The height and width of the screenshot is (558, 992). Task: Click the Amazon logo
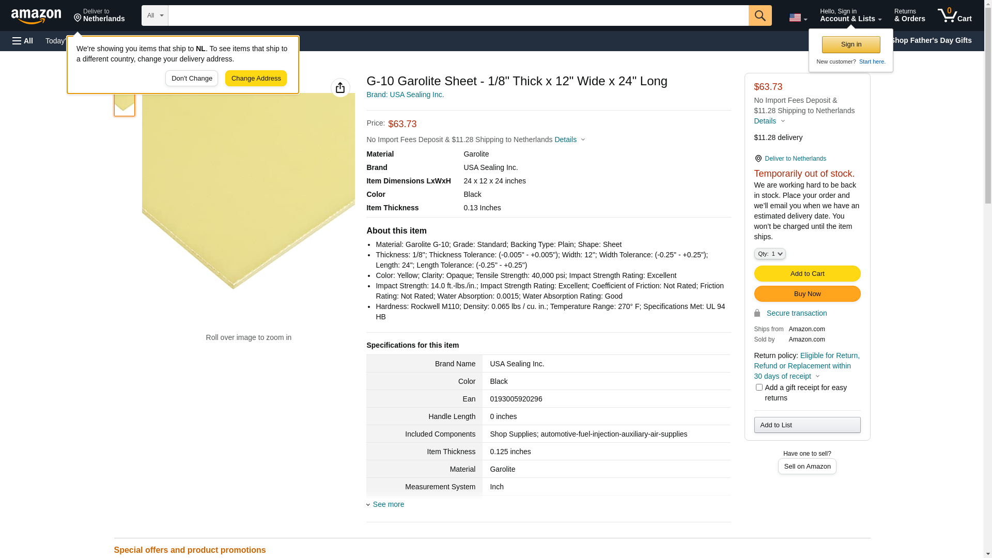[x=36, y=16]
